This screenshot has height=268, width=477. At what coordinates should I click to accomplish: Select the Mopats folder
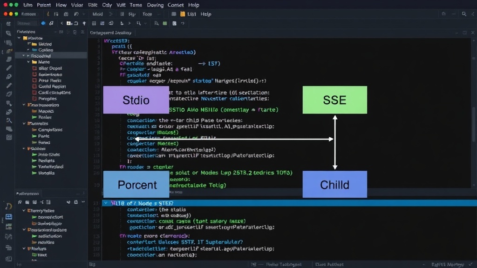click(46, 111)
